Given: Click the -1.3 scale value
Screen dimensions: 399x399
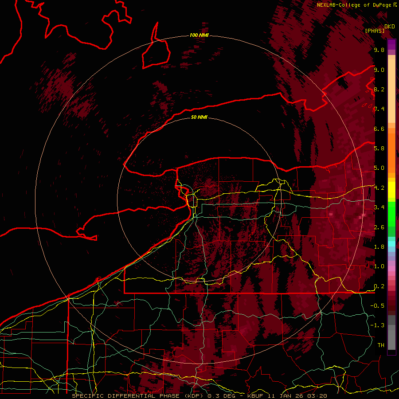Looking at the screenshot, I should pos(377,325).
